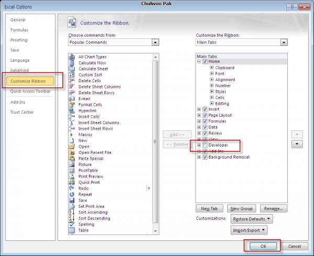Toggle the Formulas tab checkbox
Image resolution: width=314 pixels, height=256 pixels.
[x=205, y=121]
